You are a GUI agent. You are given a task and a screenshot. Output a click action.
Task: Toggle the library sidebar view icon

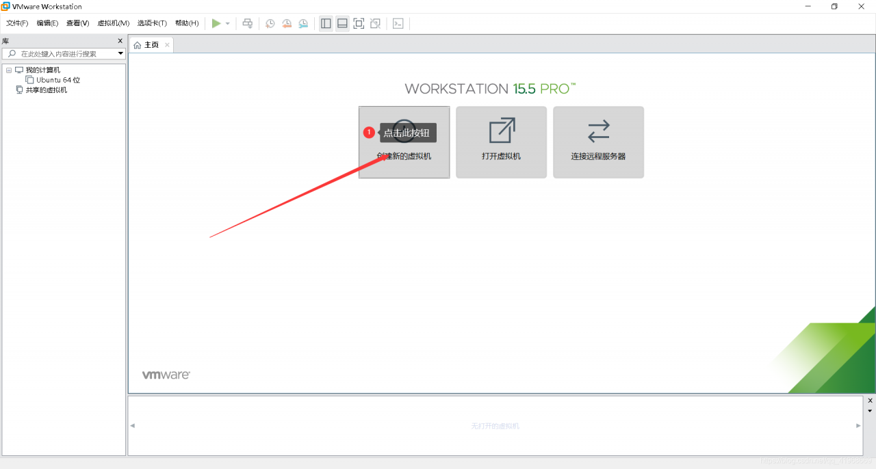[326, 23]
